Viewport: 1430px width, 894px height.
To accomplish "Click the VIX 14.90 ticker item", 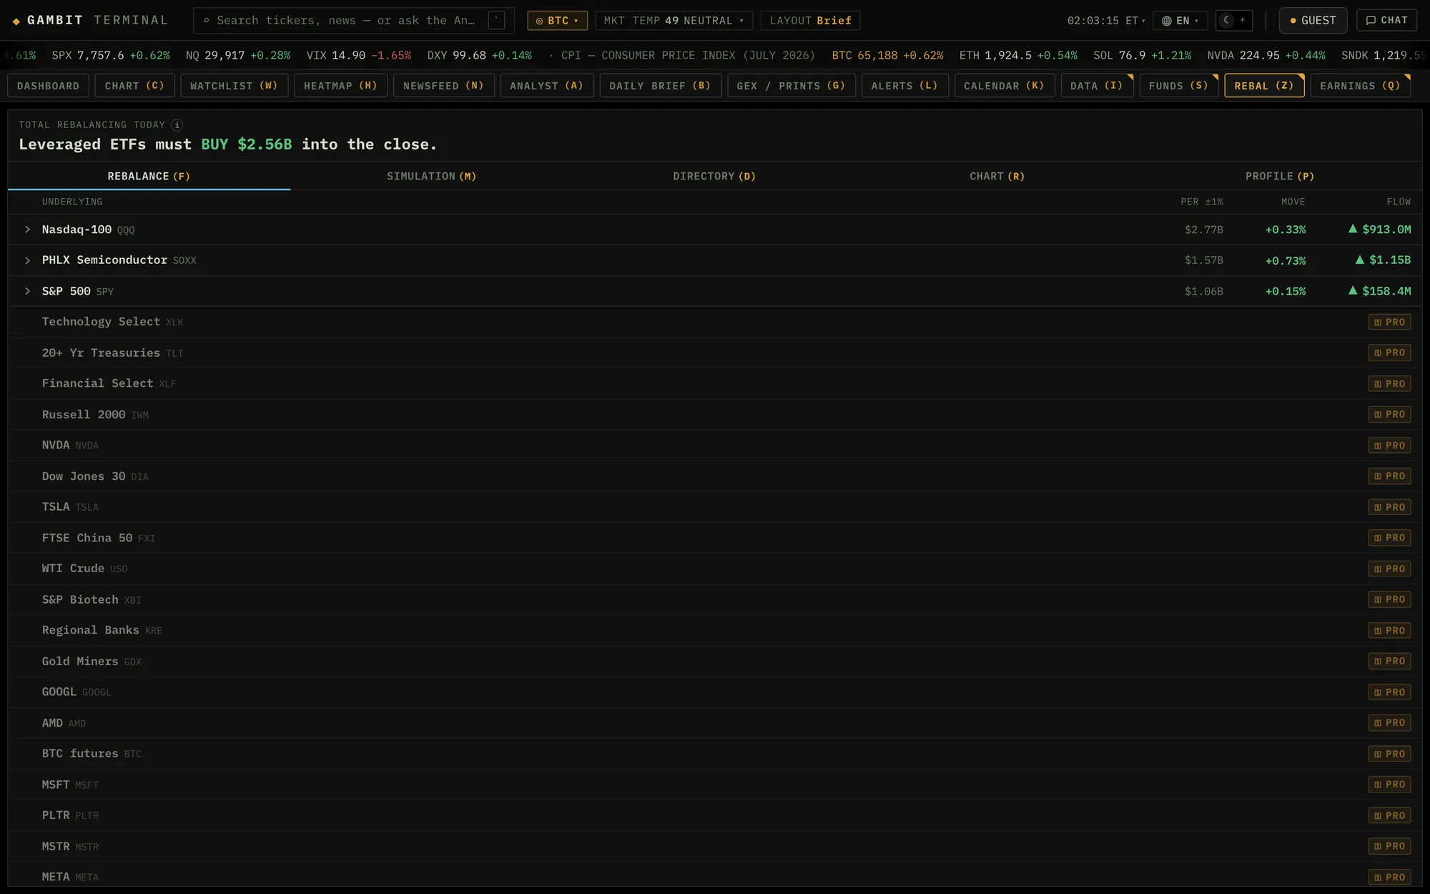I will tap(359, 55).
